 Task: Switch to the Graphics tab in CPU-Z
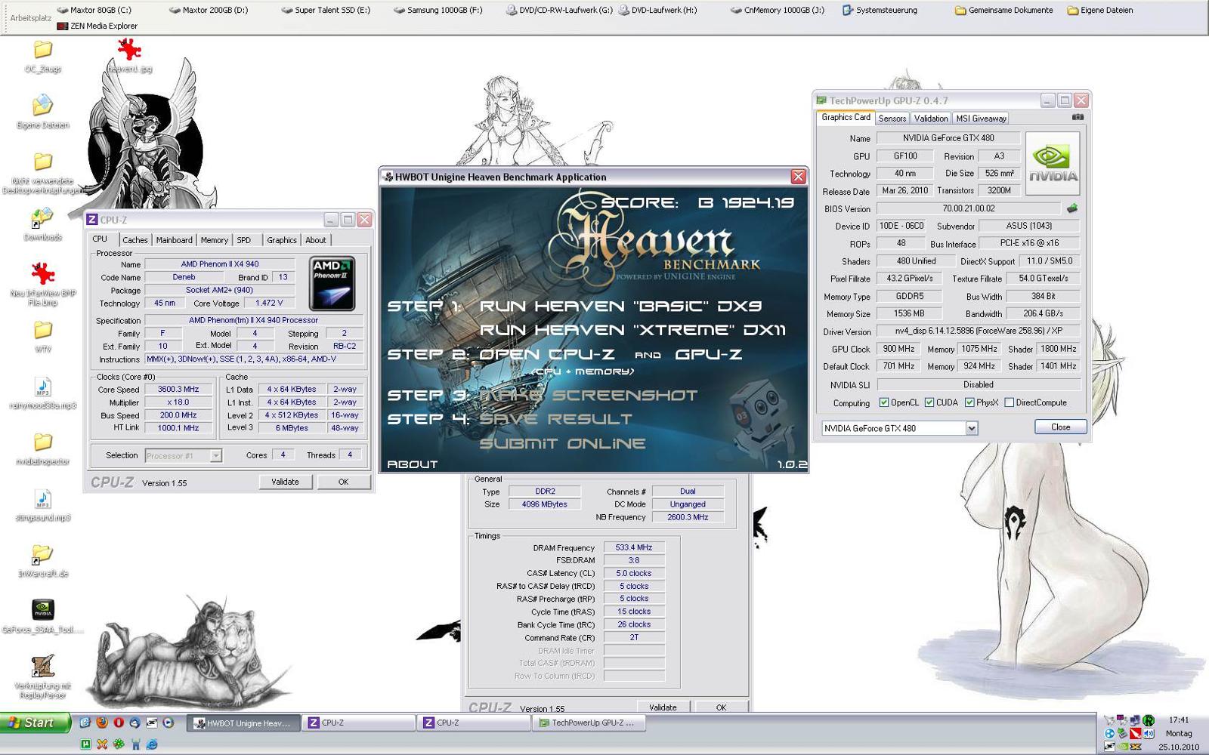(282, 240)
